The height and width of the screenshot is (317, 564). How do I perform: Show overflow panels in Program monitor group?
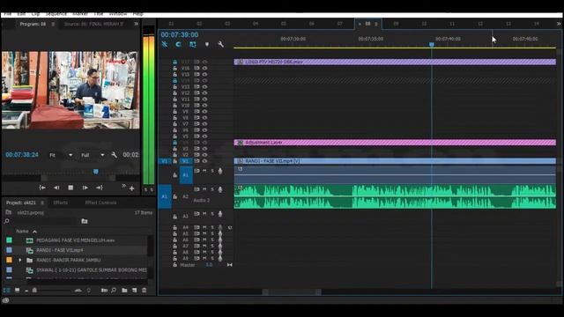click(136, 24)
